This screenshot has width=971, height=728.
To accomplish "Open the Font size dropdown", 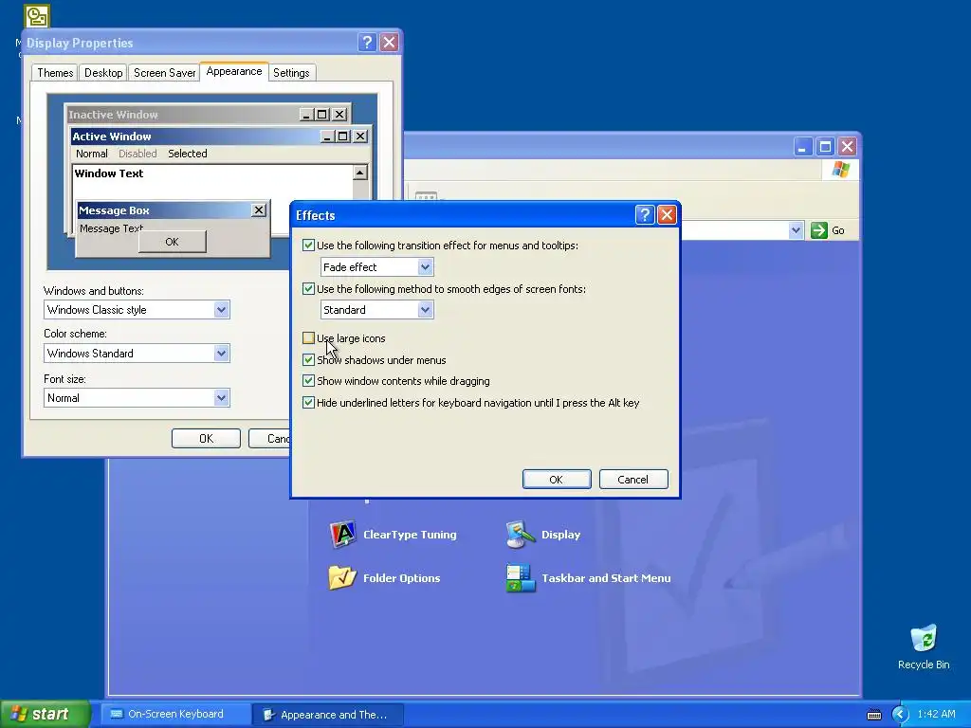I will [137, 397].
